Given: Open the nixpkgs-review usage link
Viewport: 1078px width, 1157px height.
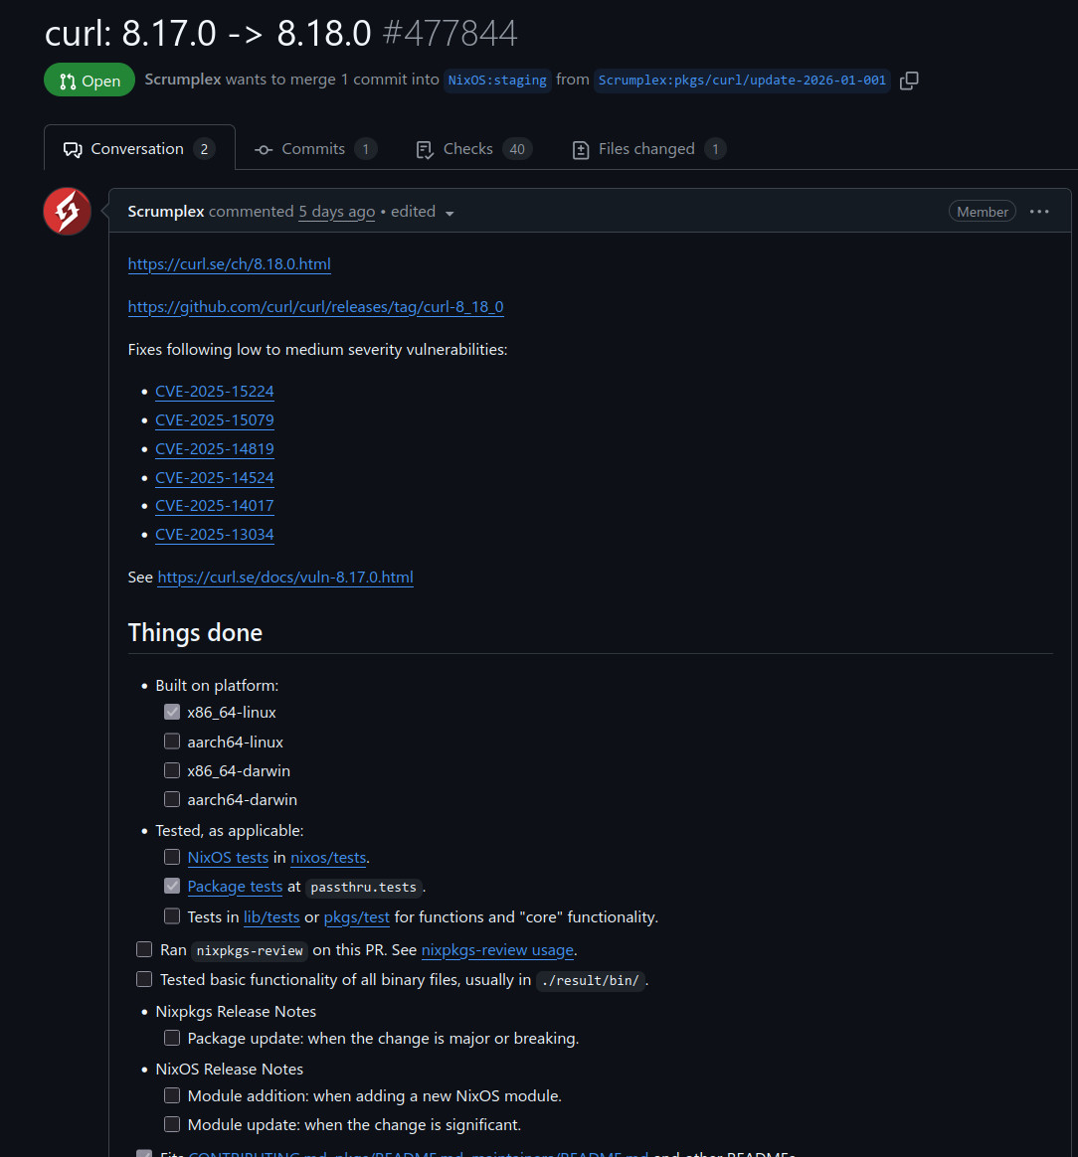Looking at the screenshot, I should click(497, 950).
